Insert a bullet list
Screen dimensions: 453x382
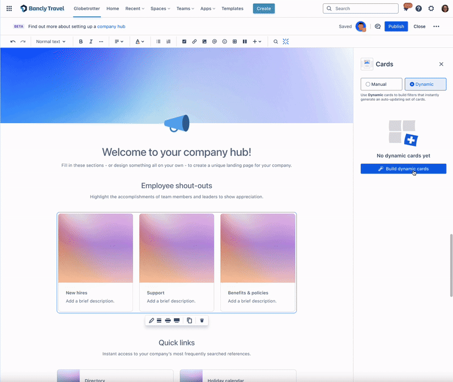click(159, 41)
